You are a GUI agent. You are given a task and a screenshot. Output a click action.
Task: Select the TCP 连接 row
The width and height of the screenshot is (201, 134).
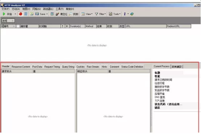tap(160, 101)
